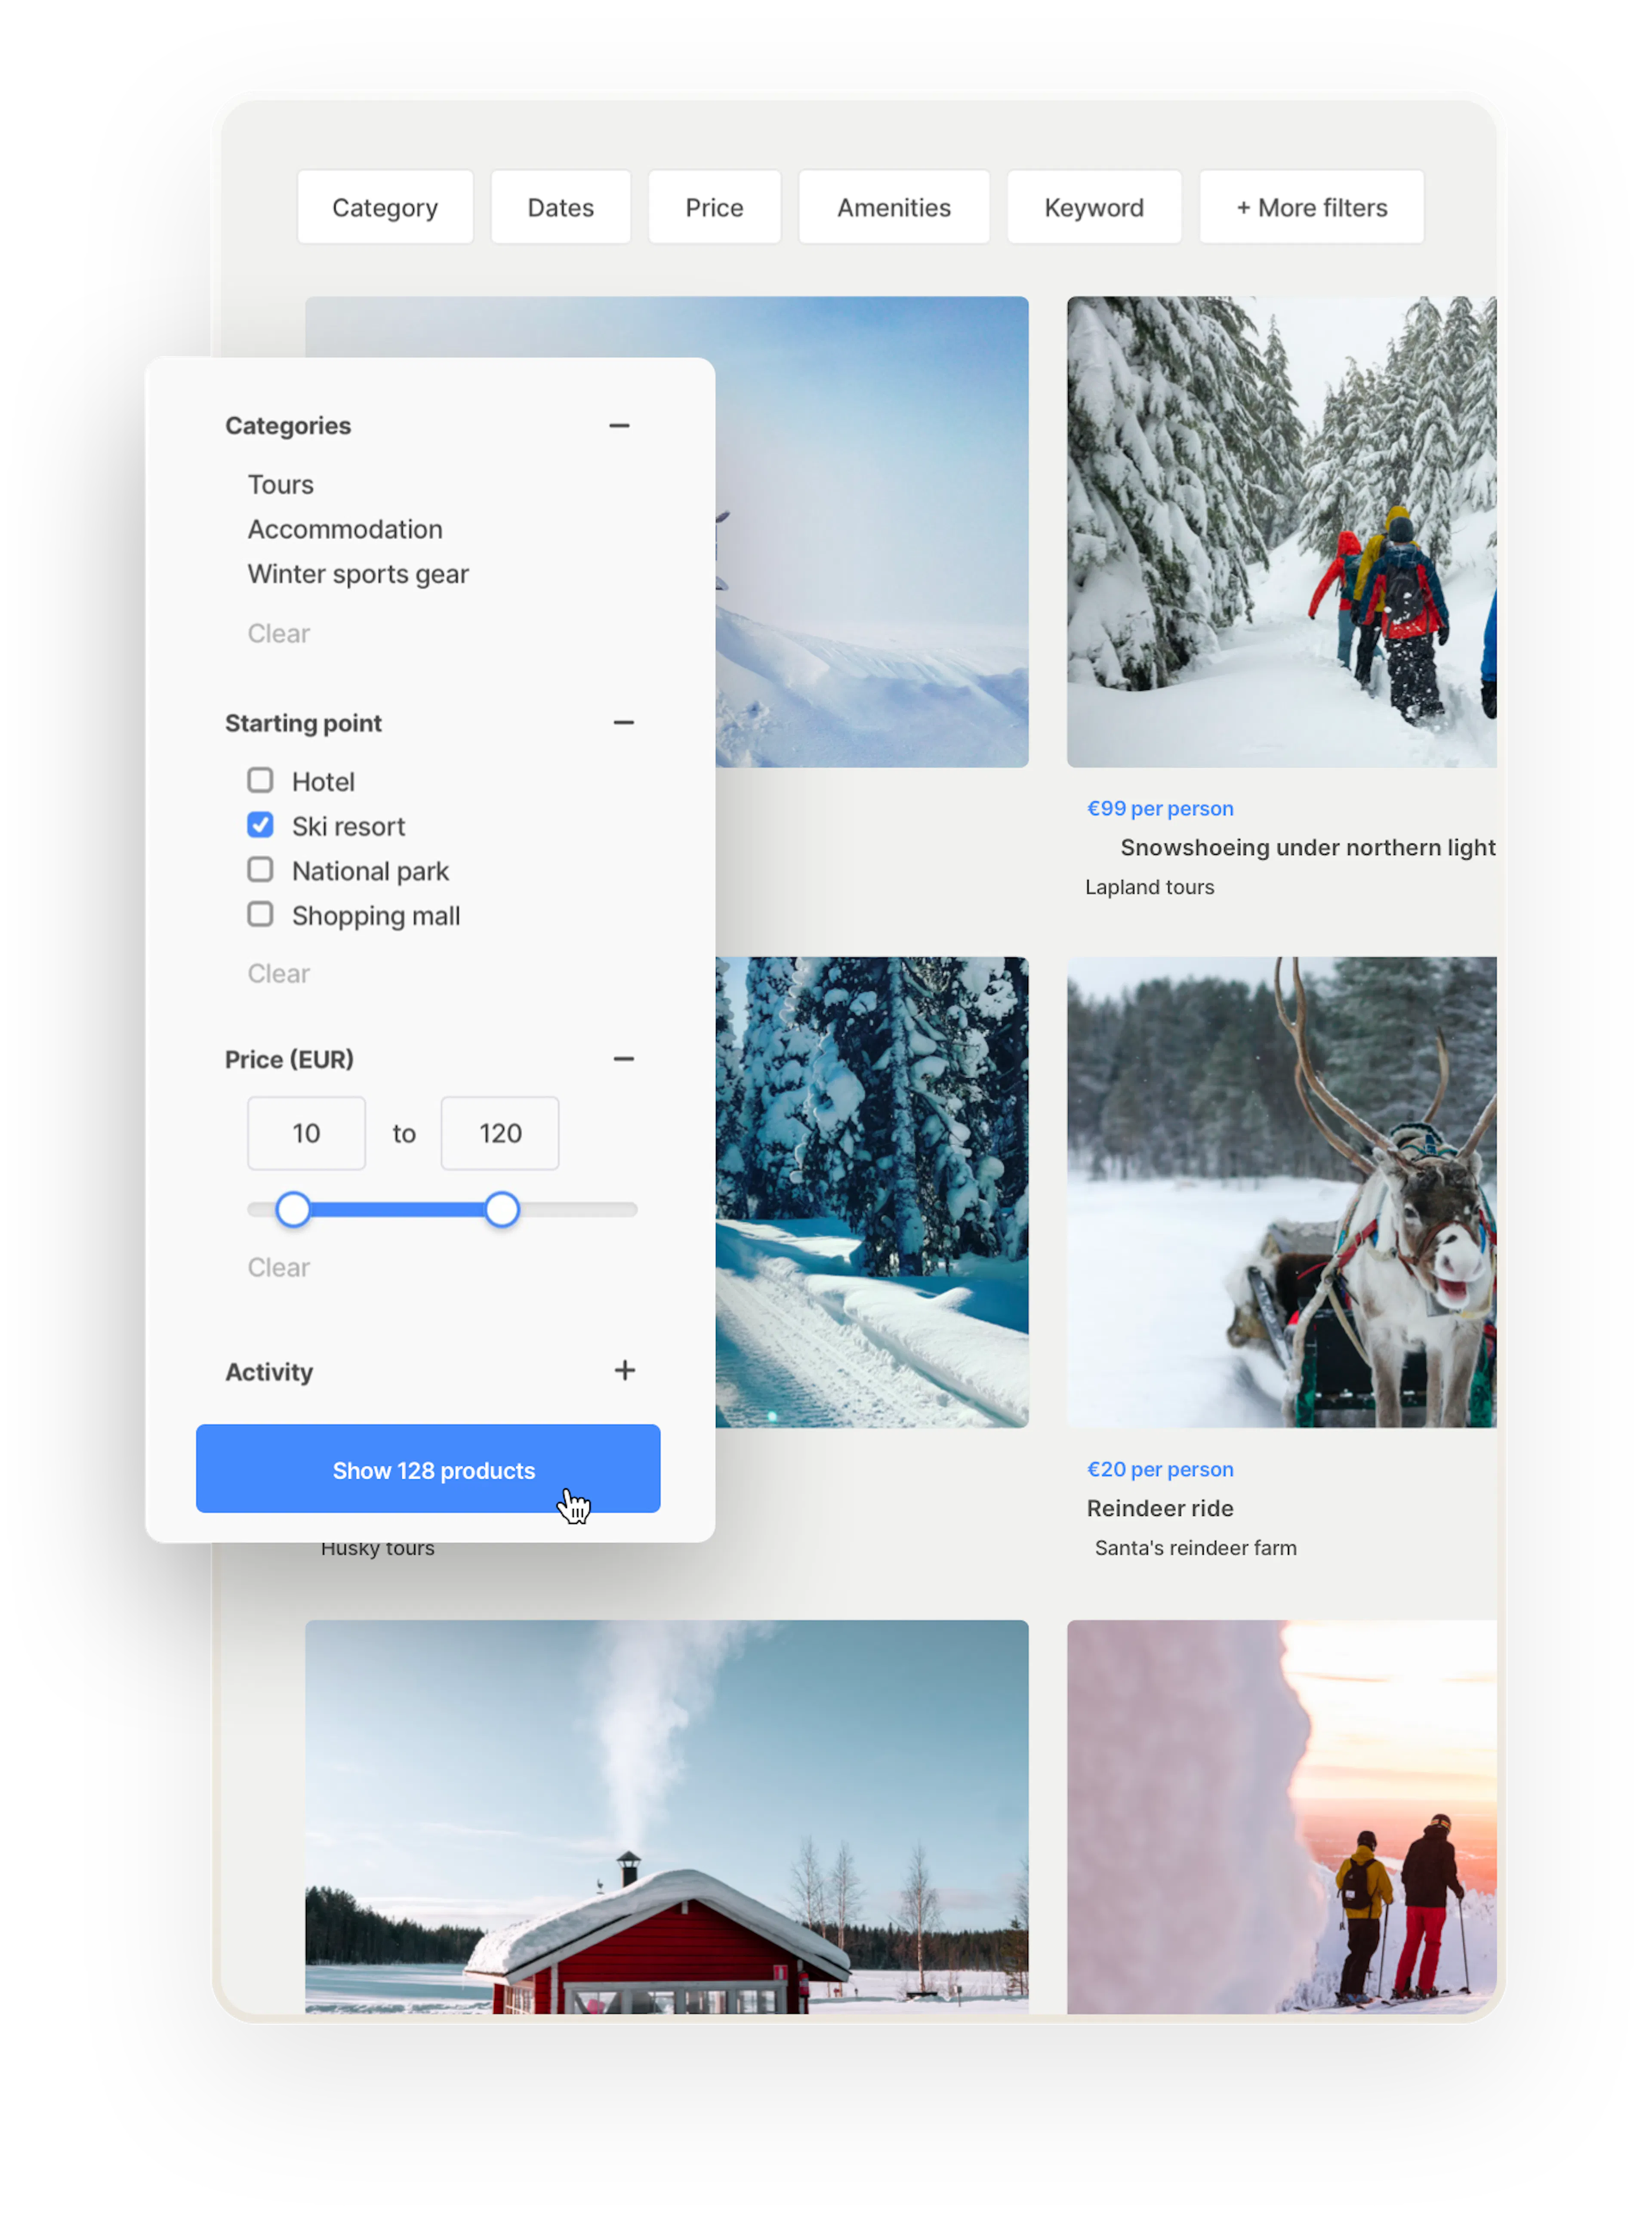Screen dimensions: 1652x2224
Task: Collapse the Price (EUR) section
Action: 624,1058
